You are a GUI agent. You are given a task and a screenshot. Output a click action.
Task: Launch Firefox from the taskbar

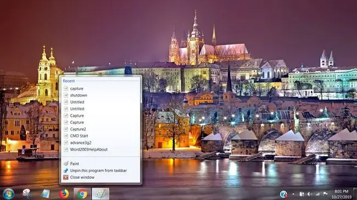coord(64,194)
